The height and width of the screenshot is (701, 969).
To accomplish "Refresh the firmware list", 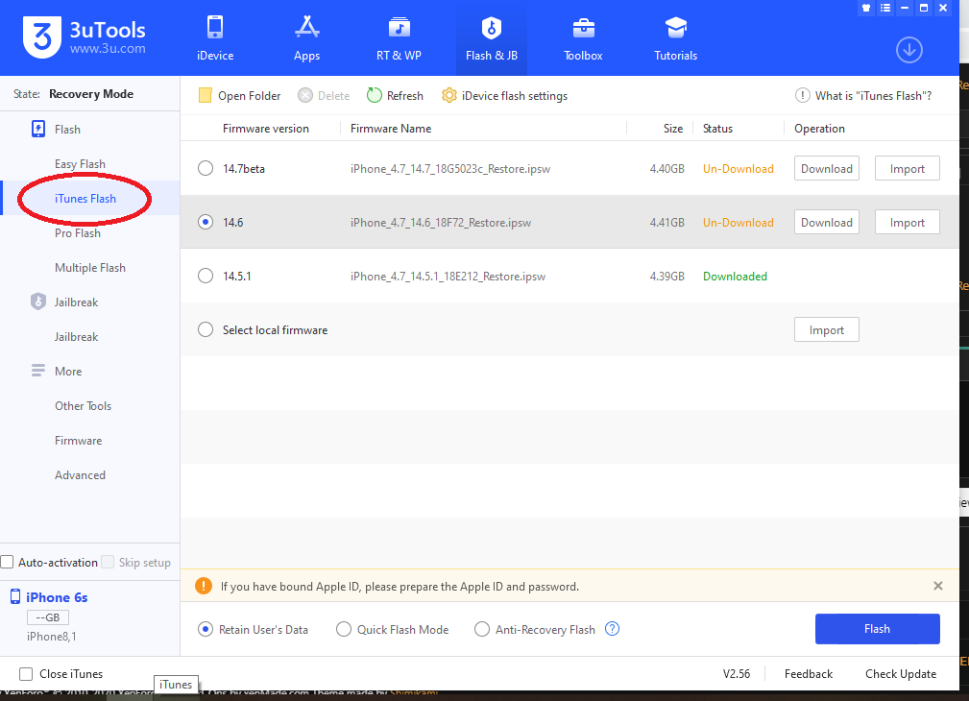I will coord(395,96).
